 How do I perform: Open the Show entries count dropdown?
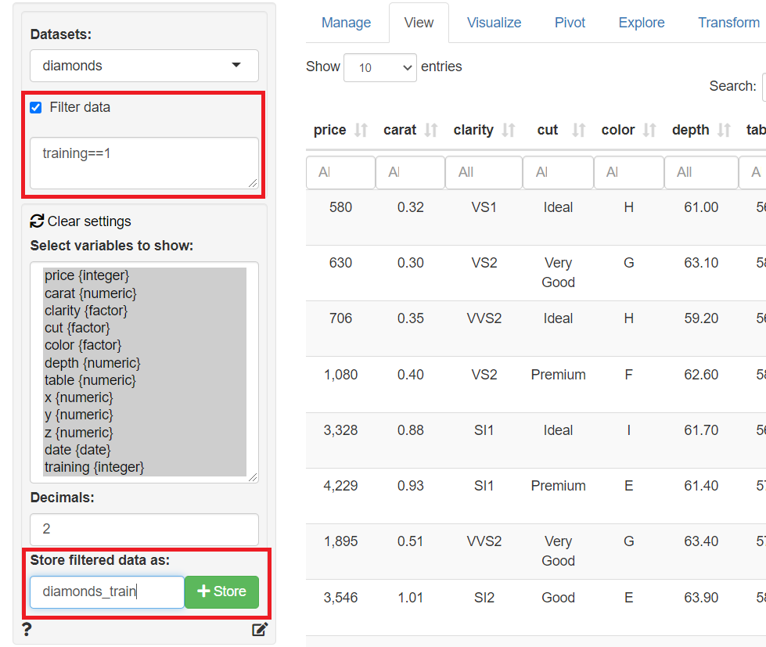tap(380, 68)
